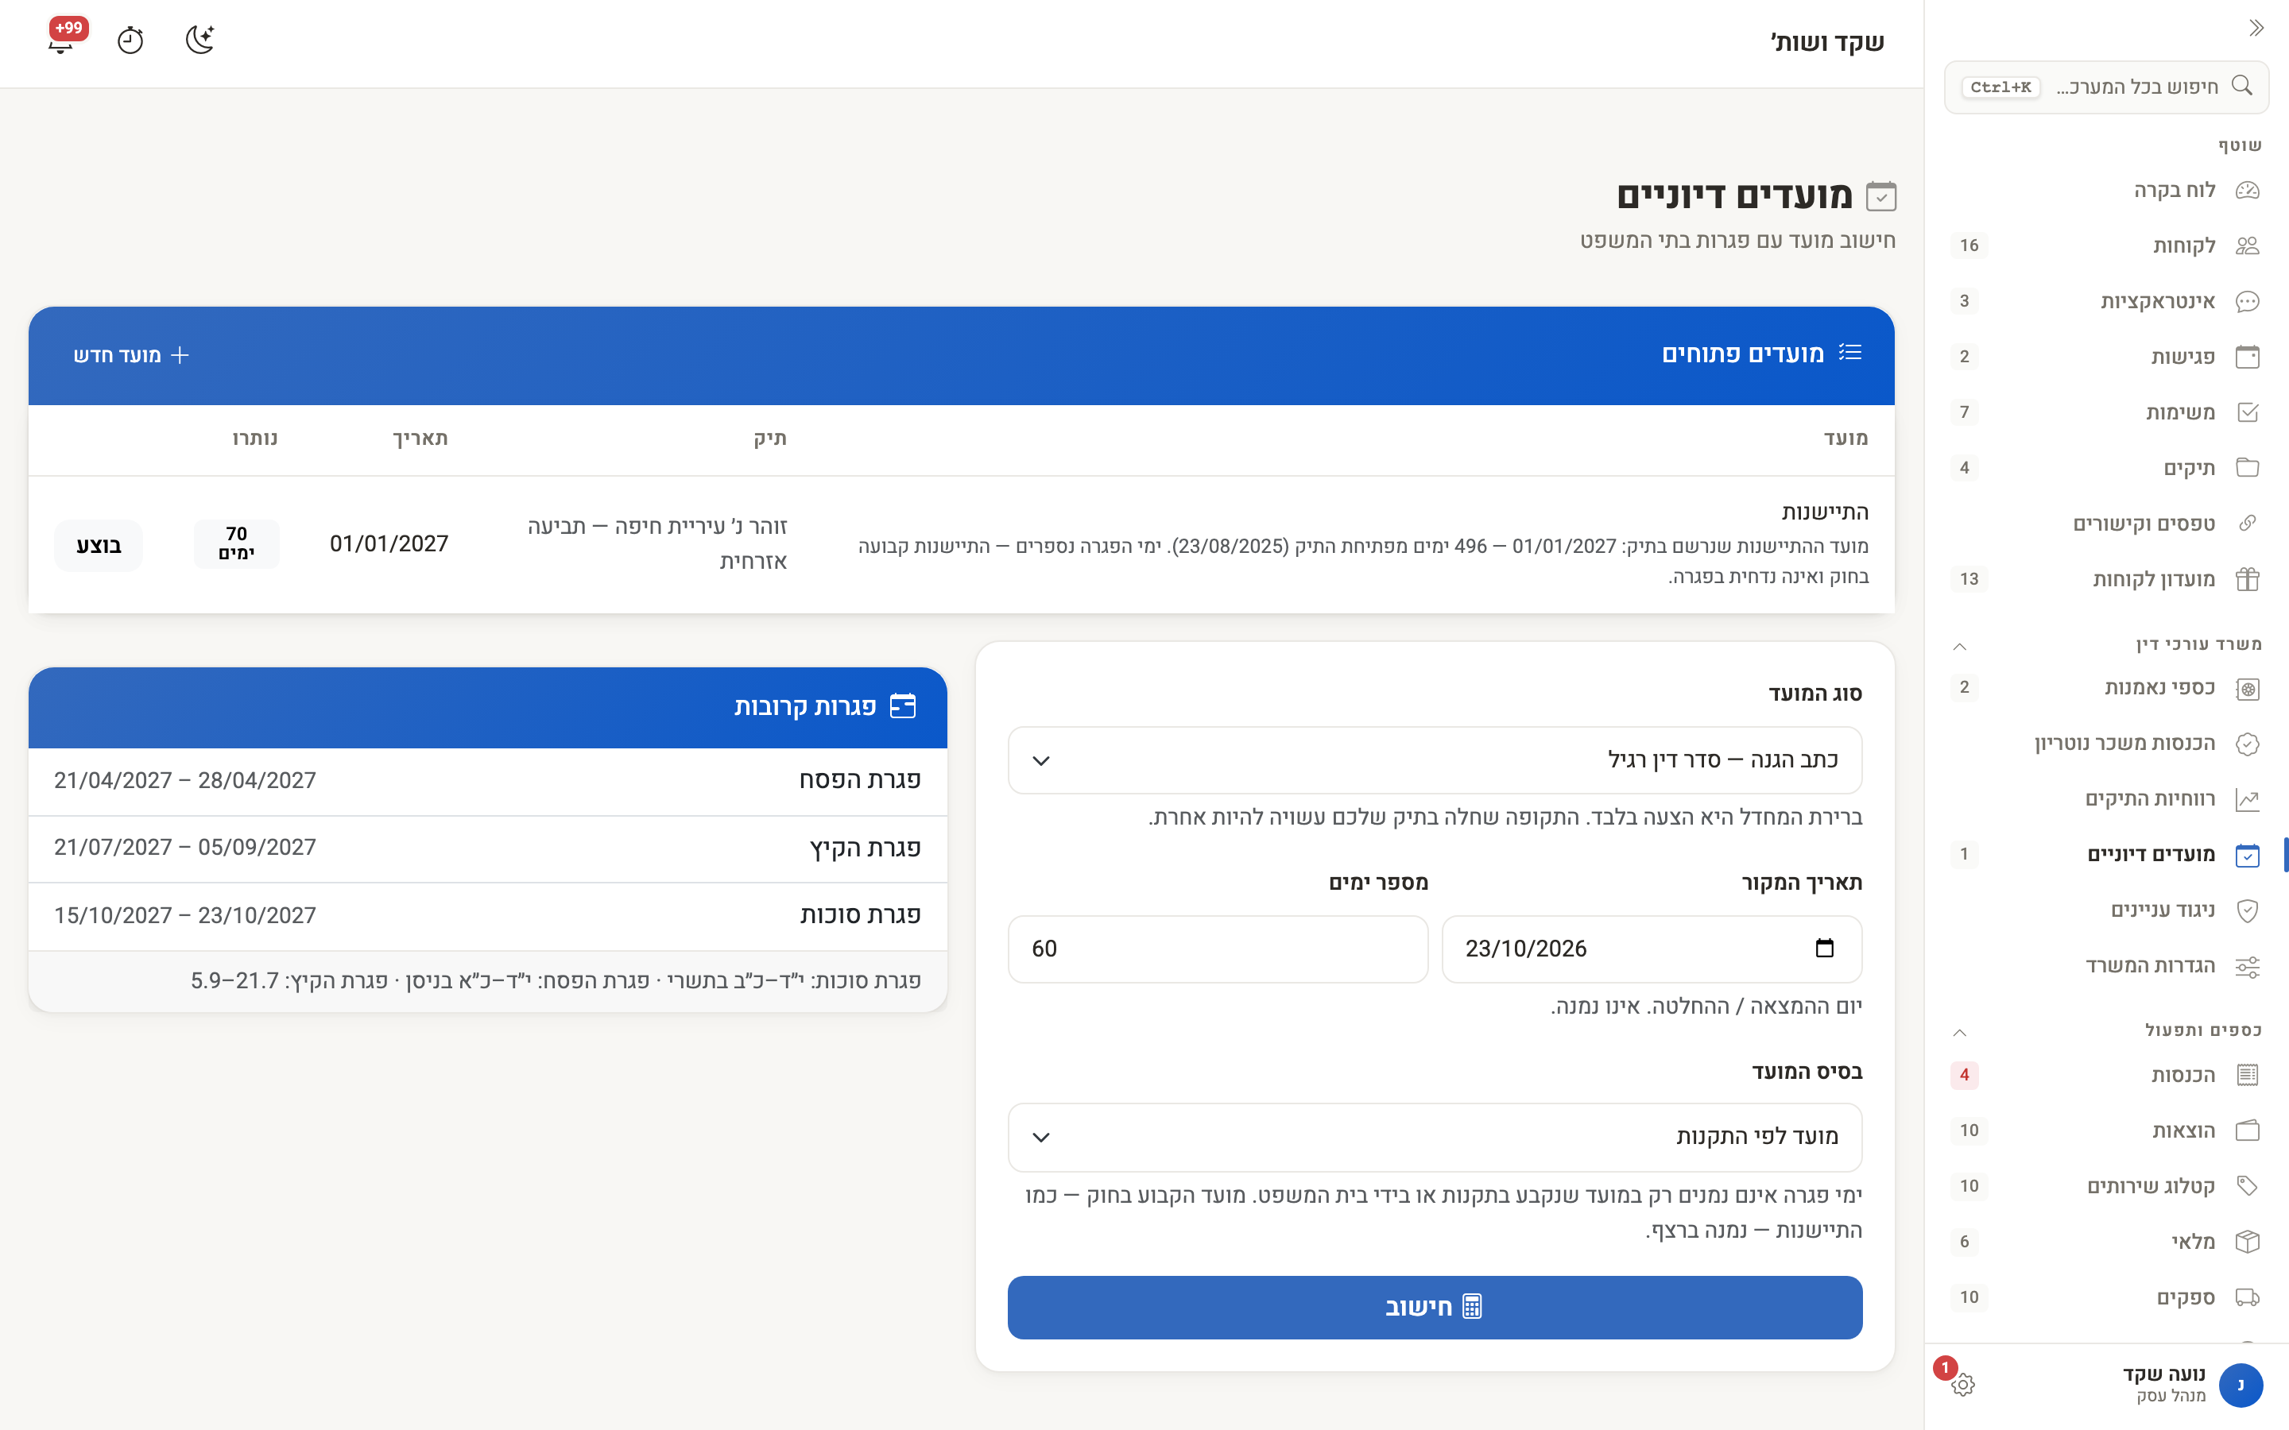Click the תיקים folder icon
Viewport: 2289px width, 1430px height.
[x=2248, y=468]
